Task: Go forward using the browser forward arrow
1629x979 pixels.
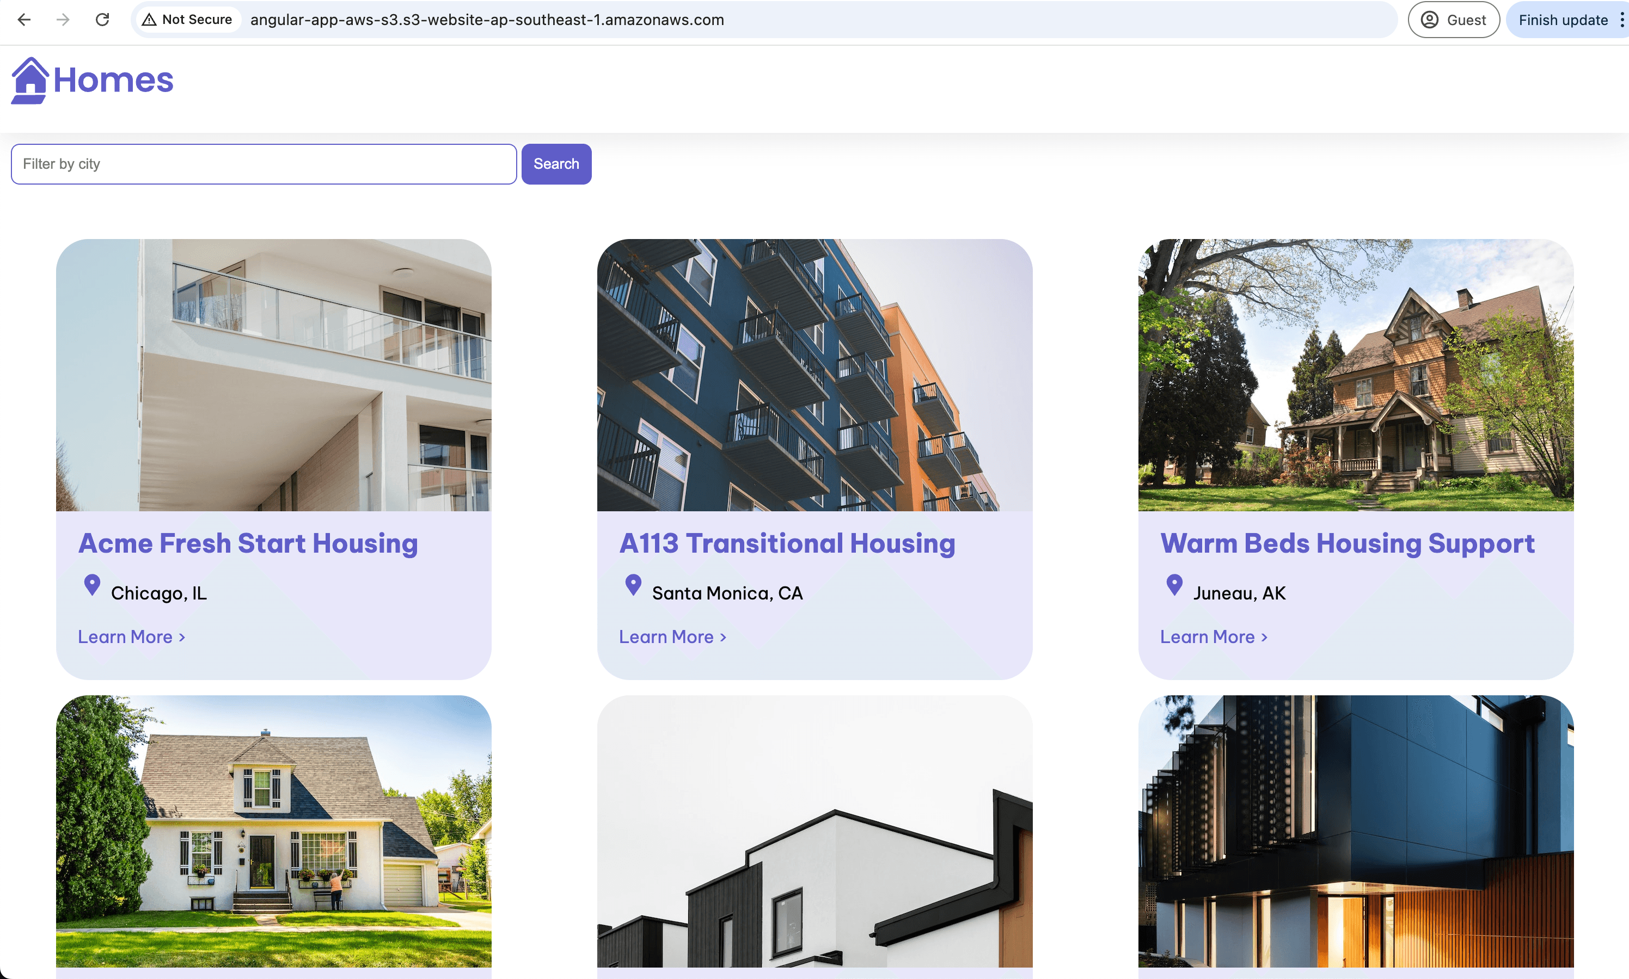Action: coord(63,20)
